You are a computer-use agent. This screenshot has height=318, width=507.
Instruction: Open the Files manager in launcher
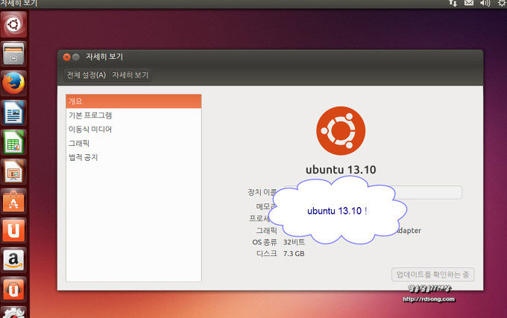[x=13, y=54]
